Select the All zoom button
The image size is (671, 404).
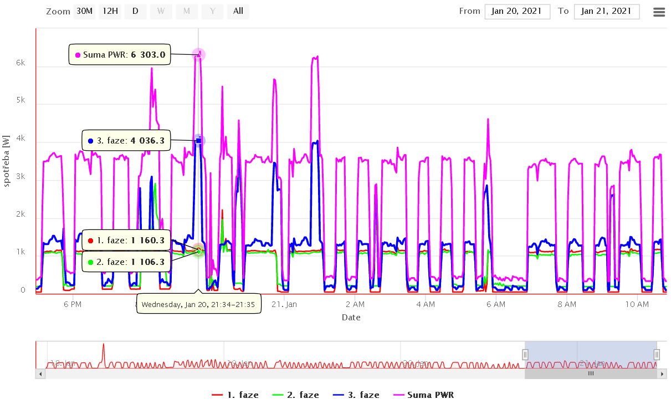(x=238, y=12)
